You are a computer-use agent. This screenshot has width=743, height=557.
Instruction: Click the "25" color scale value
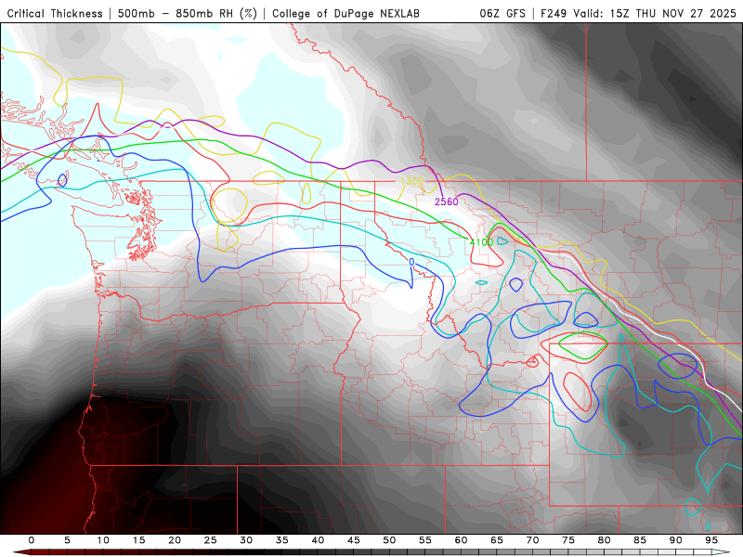tap(211, 540)
